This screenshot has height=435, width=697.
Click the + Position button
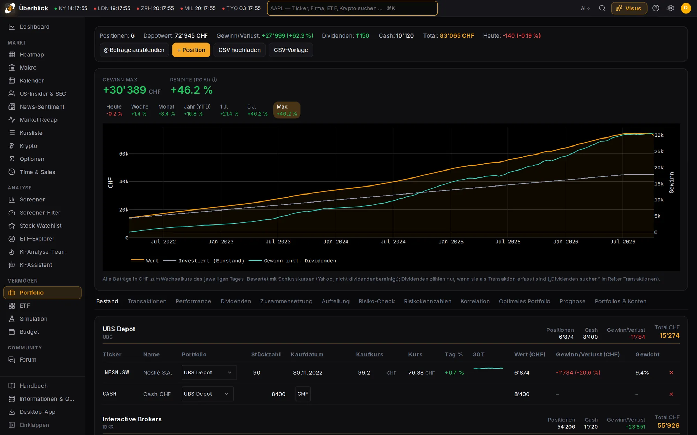191,50
